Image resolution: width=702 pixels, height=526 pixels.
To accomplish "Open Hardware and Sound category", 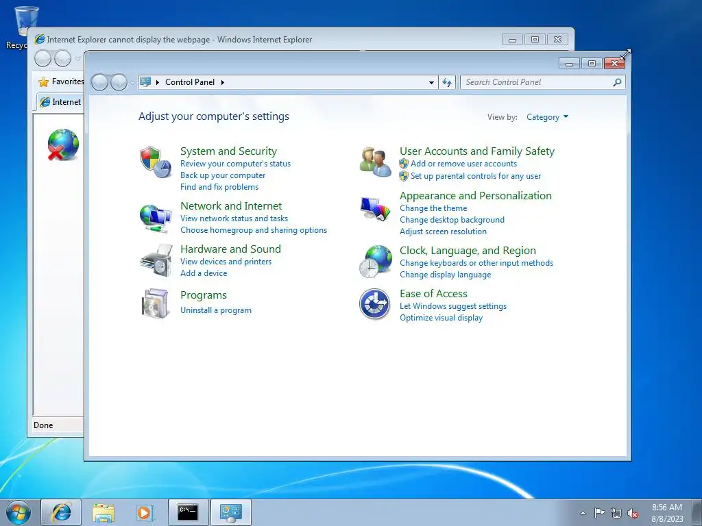I will (x=230, y=249).
